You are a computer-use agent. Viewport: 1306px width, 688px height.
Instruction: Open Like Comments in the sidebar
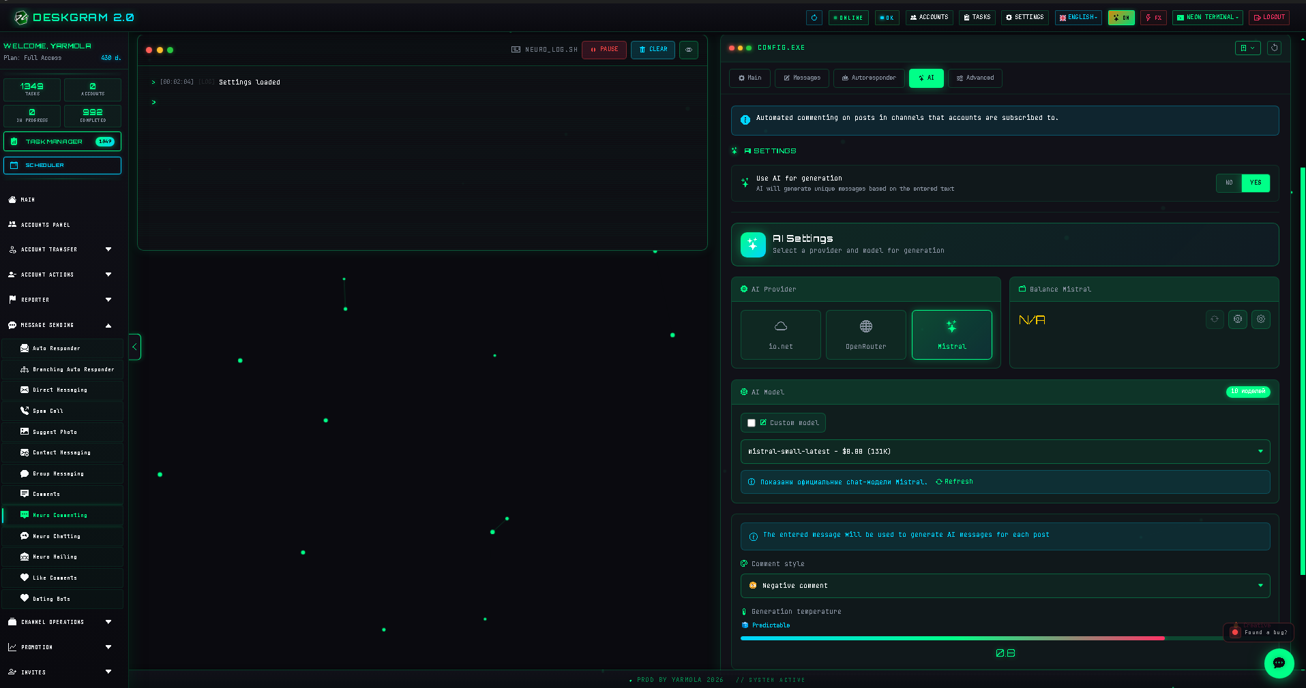click(x=62, y=578)
